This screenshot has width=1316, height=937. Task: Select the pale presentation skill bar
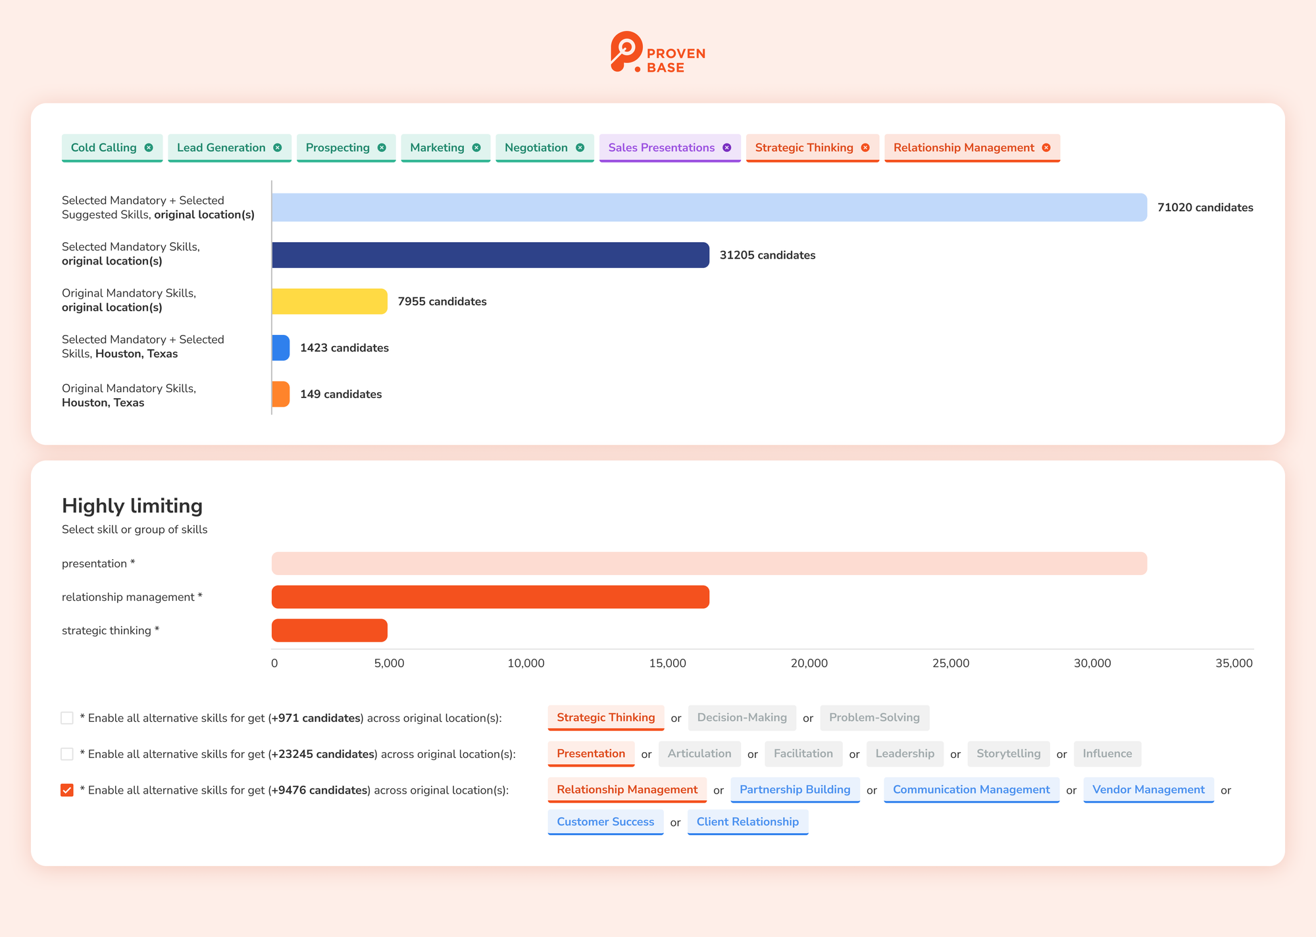click(709, 563)
